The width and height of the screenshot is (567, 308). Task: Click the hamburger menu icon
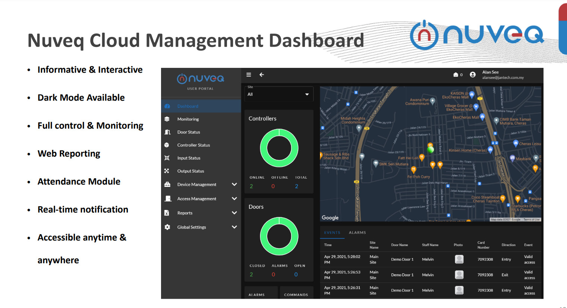coord(249,75)
